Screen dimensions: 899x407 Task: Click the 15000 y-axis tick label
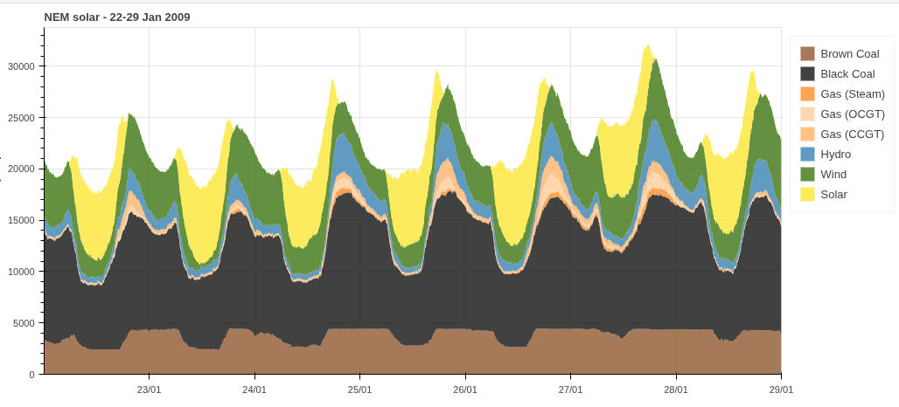click(19, 220)
